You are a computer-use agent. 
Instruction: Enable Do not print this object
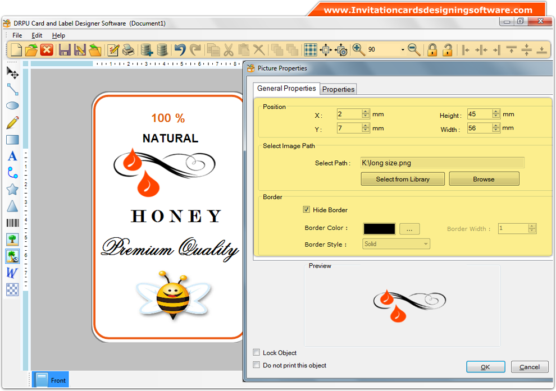point(256,365)
